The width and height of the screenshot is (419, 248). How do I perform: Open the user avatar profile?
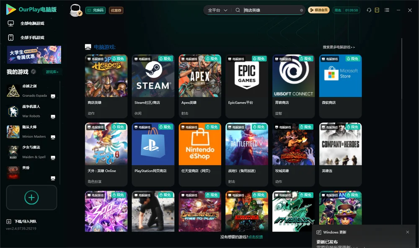pos(75,10)
